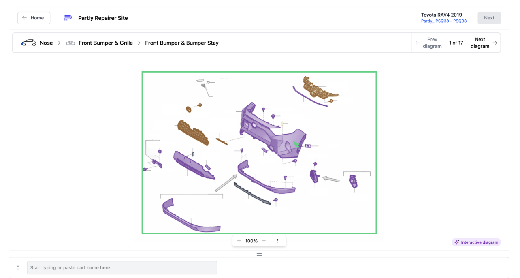Screen dimensions: 520x278
Task: Zoom out with the minus icon
Action: click(264, 241)
